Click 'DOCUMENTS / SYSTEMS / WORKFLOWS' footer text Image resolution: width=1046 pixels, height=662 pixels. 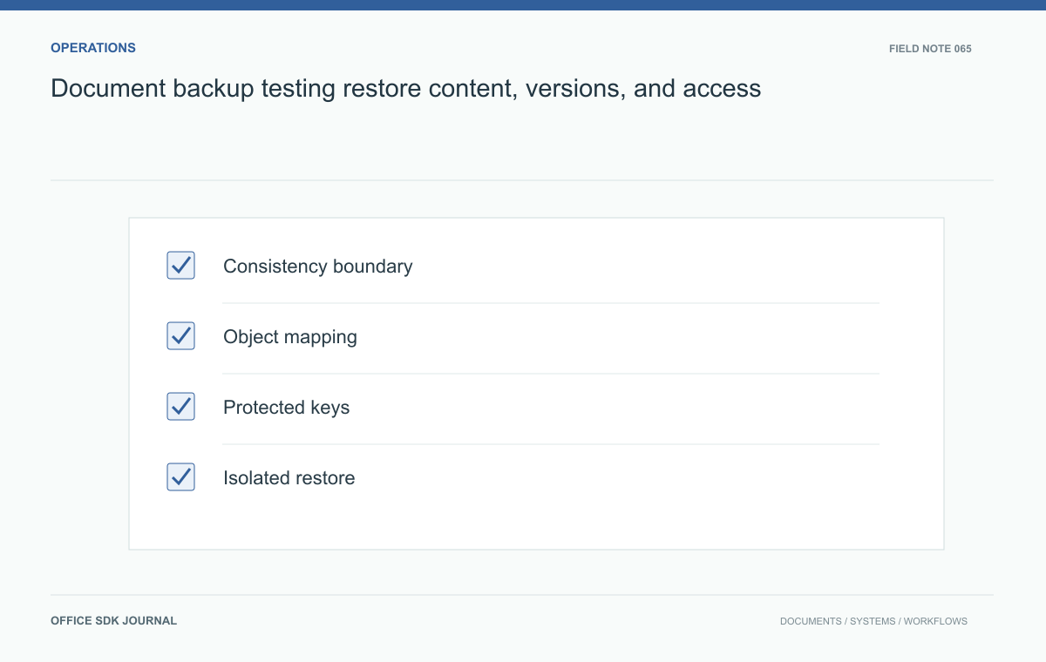[873, 622]
